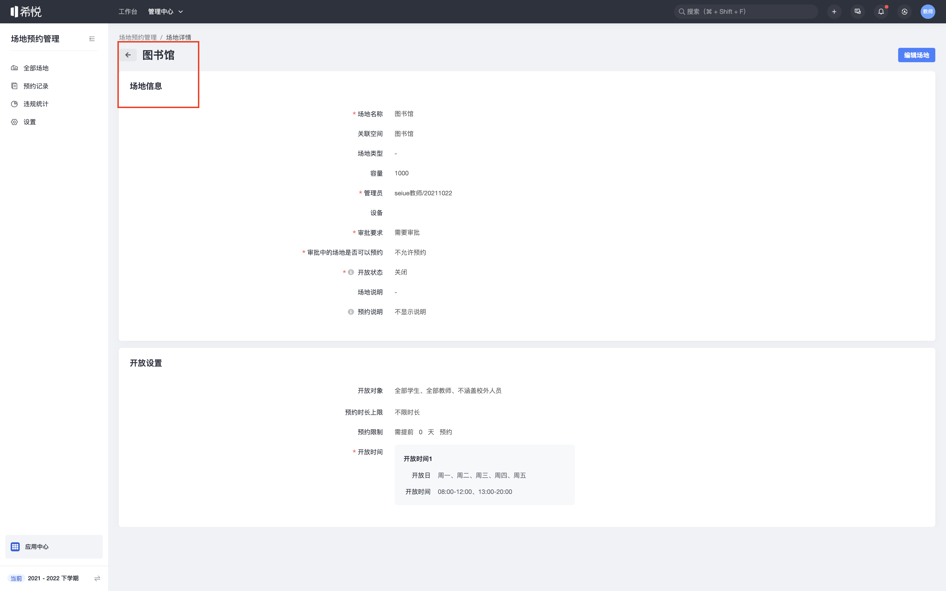This screenshot has width=946, height=591.
Task: Click the 2021 - 2022 下学期 label
Action: point(53,578)
